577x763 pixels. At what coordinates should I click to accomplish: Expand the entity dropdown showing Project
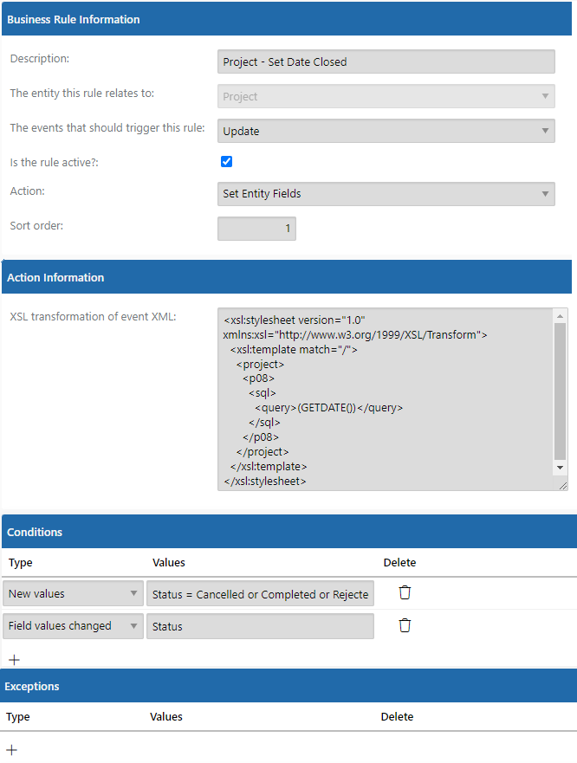tap(386, 96)
